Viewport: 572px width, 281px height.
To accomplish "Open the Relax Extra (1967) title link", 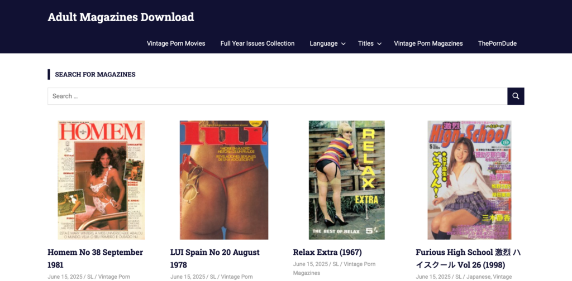I will coord(327,252).
